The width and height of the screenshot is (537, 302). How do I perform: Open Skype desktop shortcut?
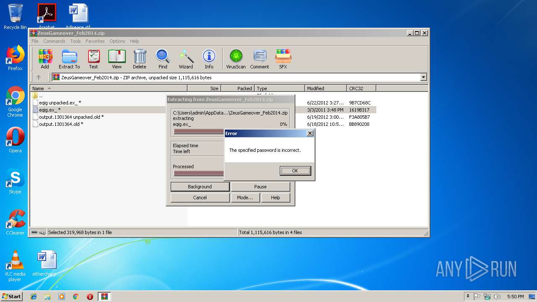[x=15, y=181]
